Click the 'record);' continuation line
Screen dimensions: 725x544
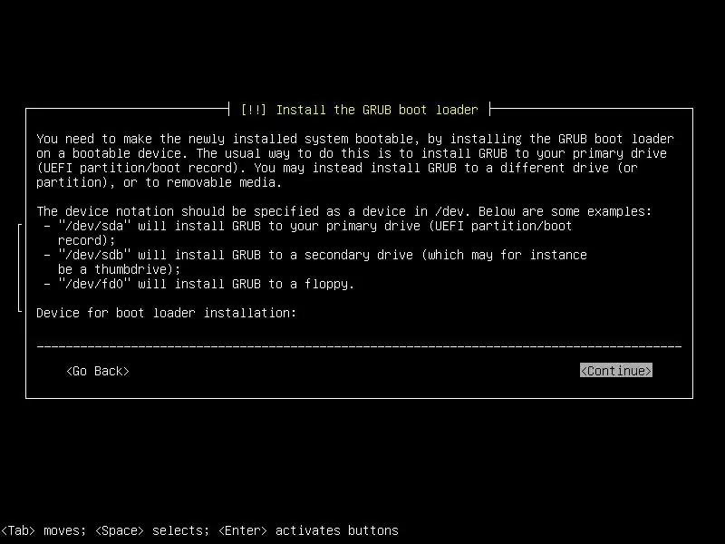[x=86, y=240]
